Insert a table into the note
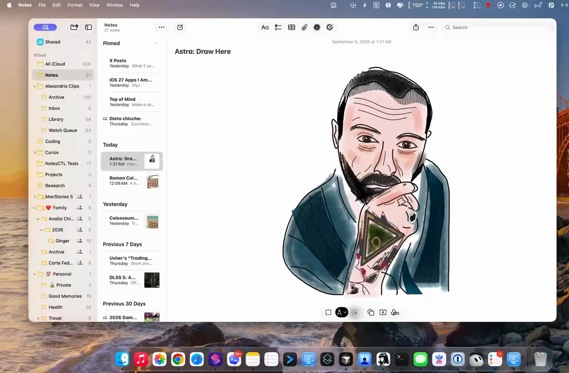This screenshot has width=569, height=373. (x=291, y=27)
